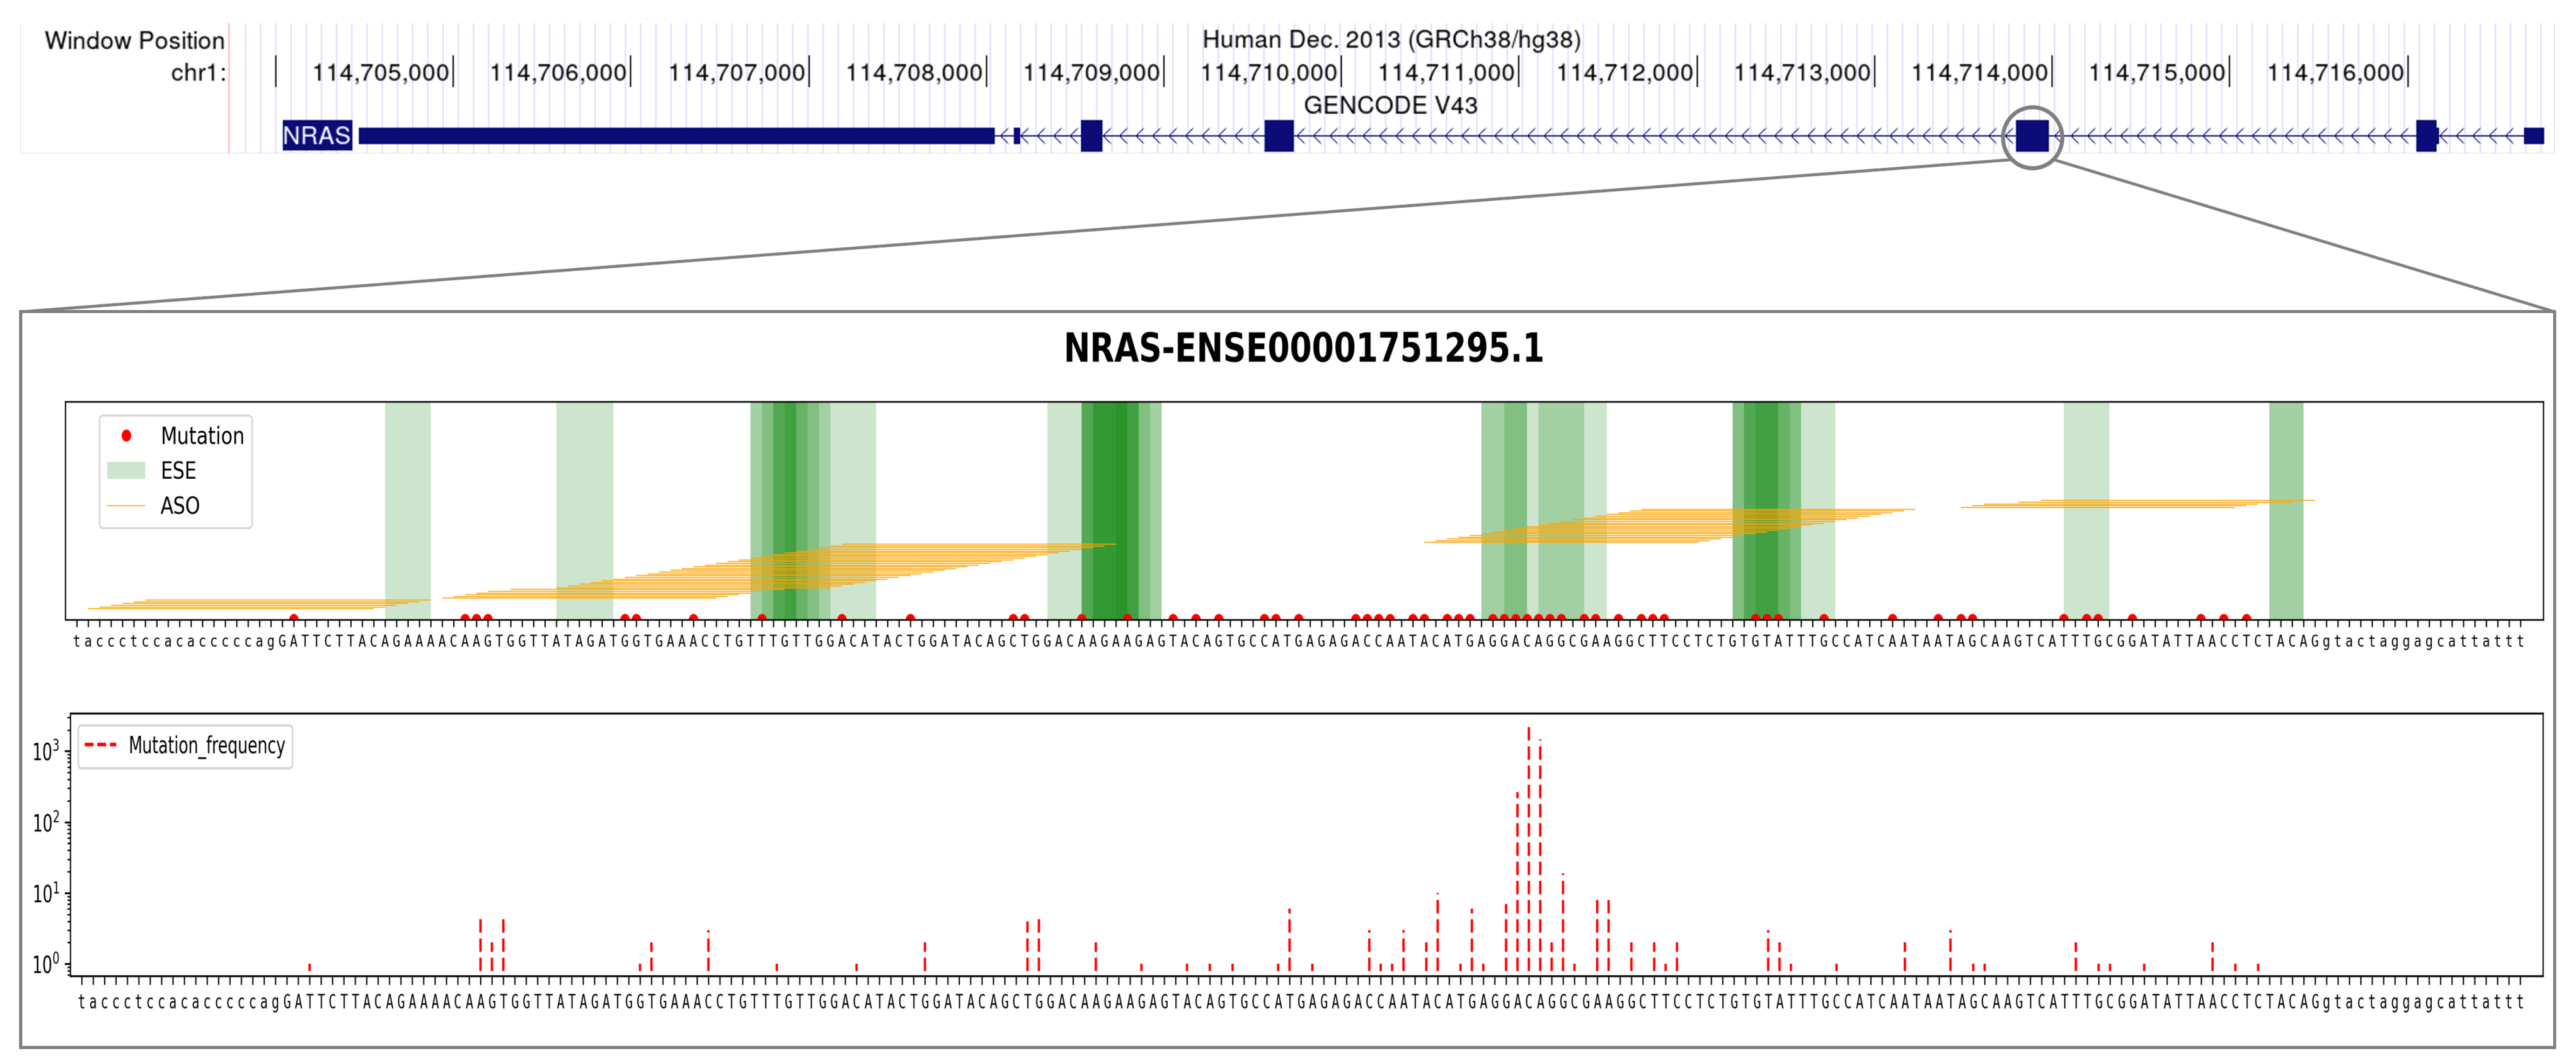This screenshot has height=1064, width=2576.
Task: Click the red Mutation dot in the legend
Action: click(x=127, y=436)
